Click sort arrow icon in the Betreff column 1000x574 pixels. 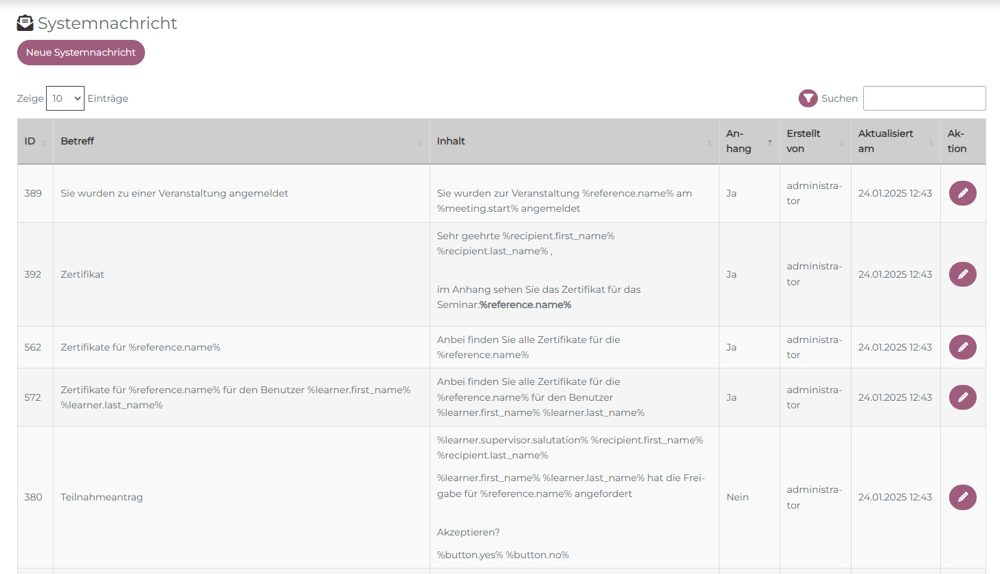point(420,142)
